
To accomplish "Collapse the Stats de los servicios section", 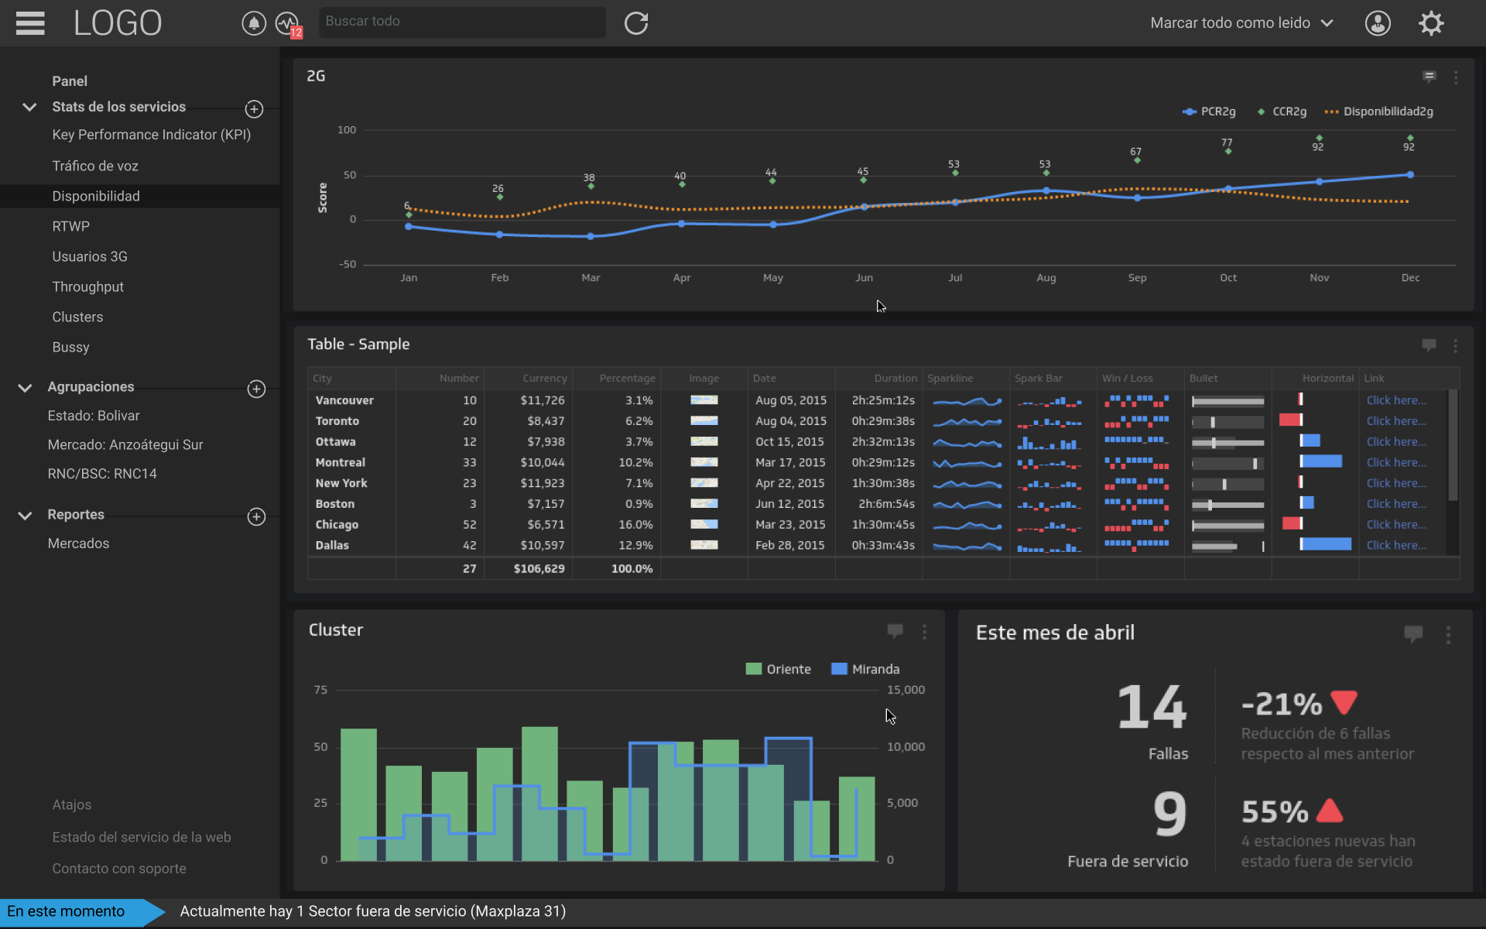I will tap(29, 107).
